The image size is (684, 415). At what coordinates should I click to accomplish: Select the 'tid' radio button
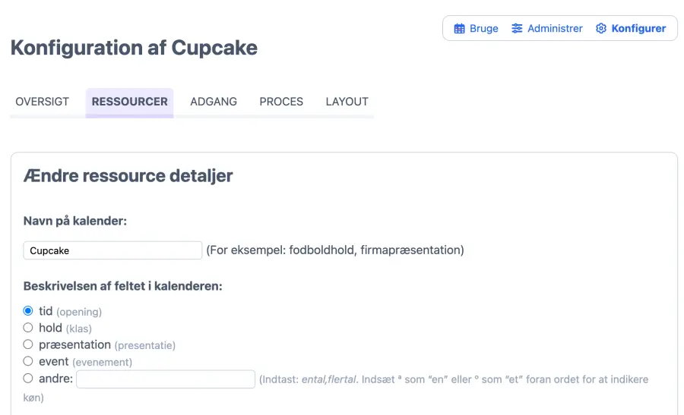[28, 311]
